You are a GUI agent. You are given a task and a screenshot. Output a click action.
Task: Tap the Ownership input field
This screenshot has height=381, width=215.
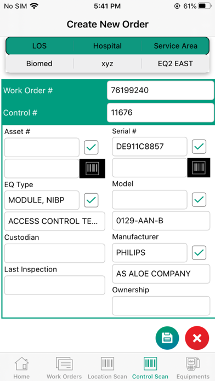[161, 306]
